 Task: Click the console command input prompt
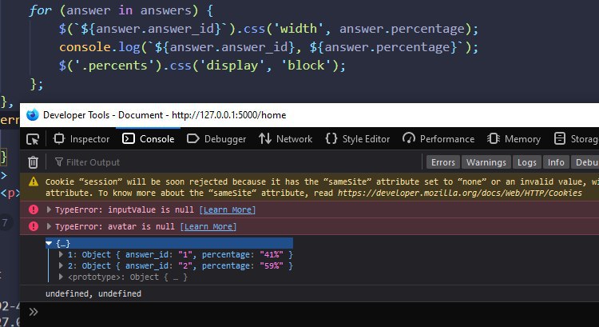[317, 312]
